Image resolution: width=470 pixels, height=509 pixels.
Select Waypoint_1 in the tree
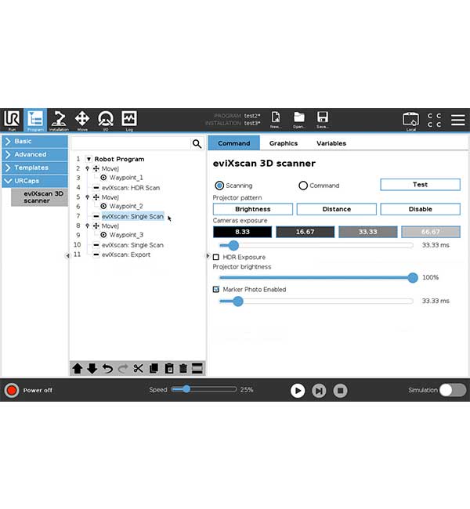pos(126,178)
